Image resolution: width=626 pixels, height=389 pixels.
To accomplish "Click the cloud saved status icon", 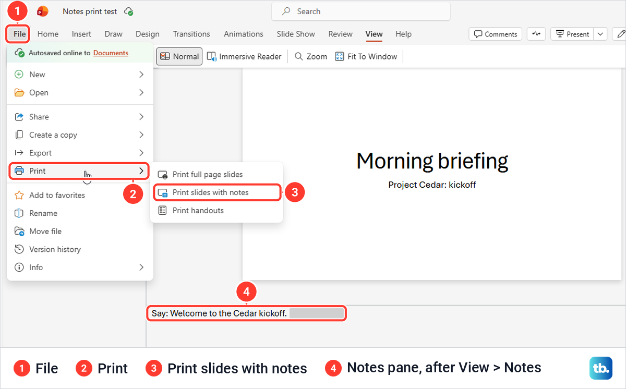I will pos(128,11).
